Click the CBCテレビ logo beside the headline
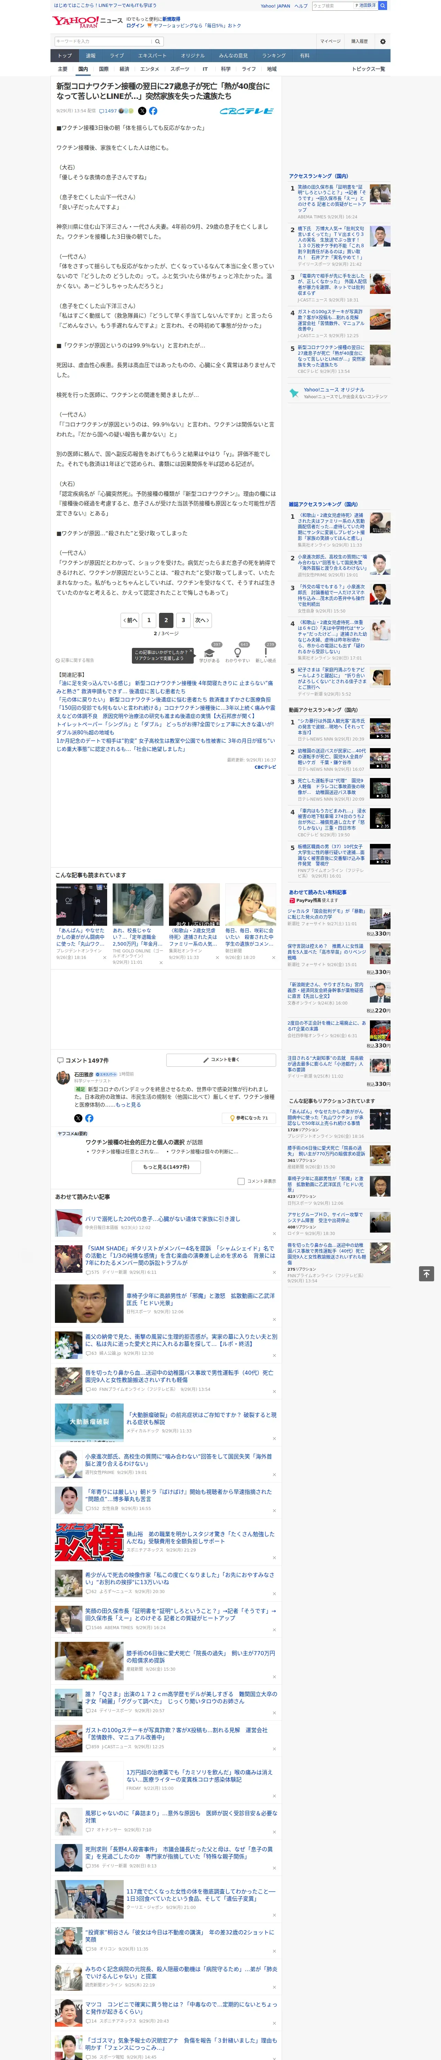Viewport: 441px width, 2060px height. point(247,111)
